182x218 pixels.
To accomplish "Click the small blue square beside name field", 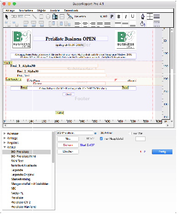I will point(95,133).
